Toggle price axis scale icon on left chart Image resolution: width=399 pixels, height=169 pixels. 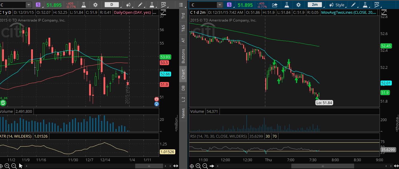click(x=163, y=13)
